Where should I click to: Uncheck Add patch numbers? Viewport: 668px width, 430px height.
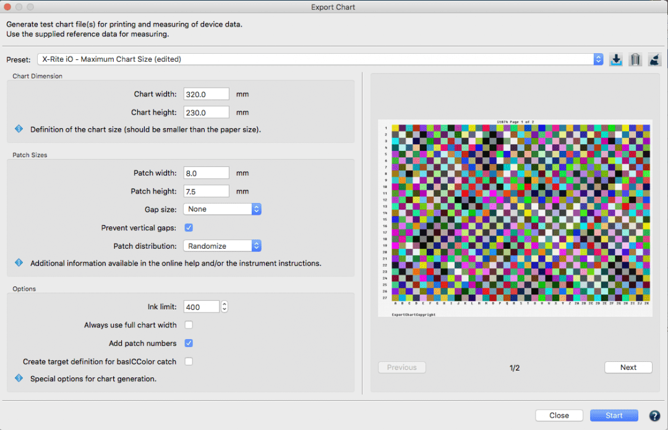189,343
